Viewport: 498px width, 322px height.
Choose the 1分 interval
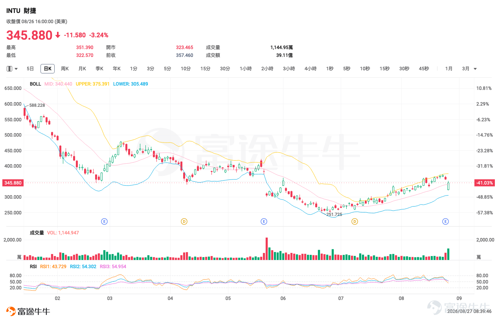pyautogui.click(x=134, y=69)
